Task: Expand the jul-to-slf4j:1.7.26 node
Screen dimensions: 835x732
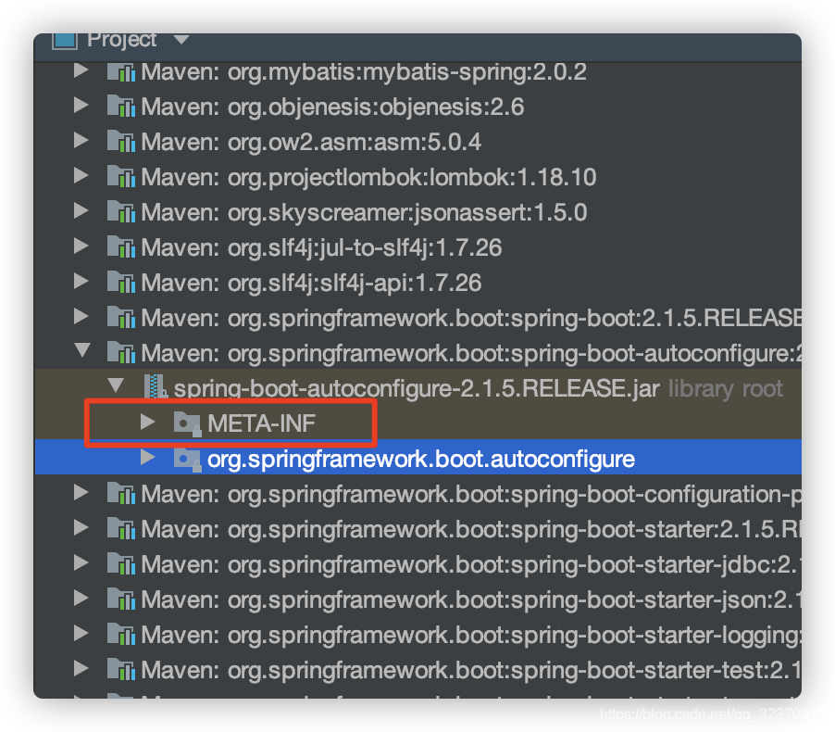Action: 81,246
